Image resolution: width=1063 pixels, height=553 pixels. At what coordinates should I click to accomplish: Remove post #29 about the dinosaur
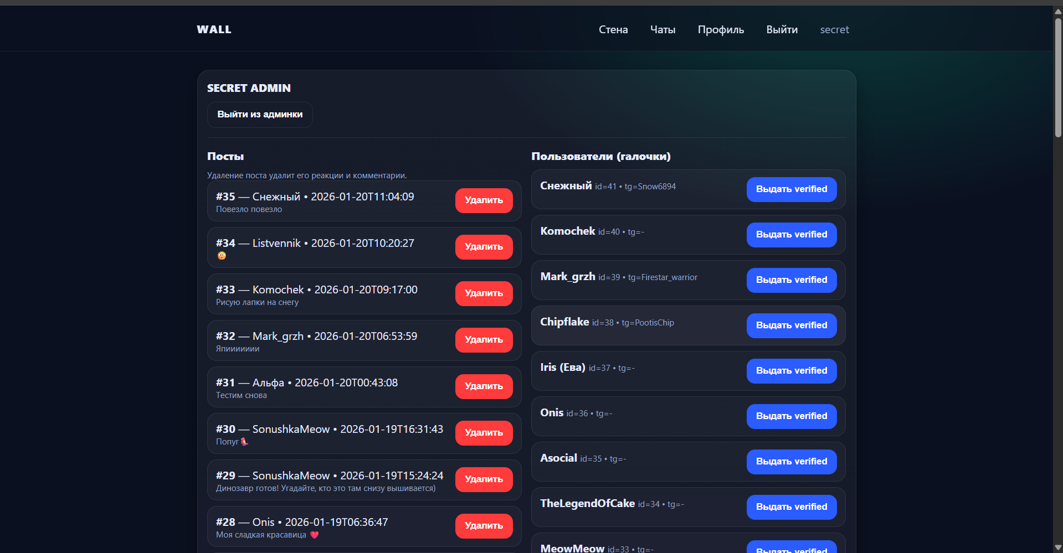(x=484, y=479)
